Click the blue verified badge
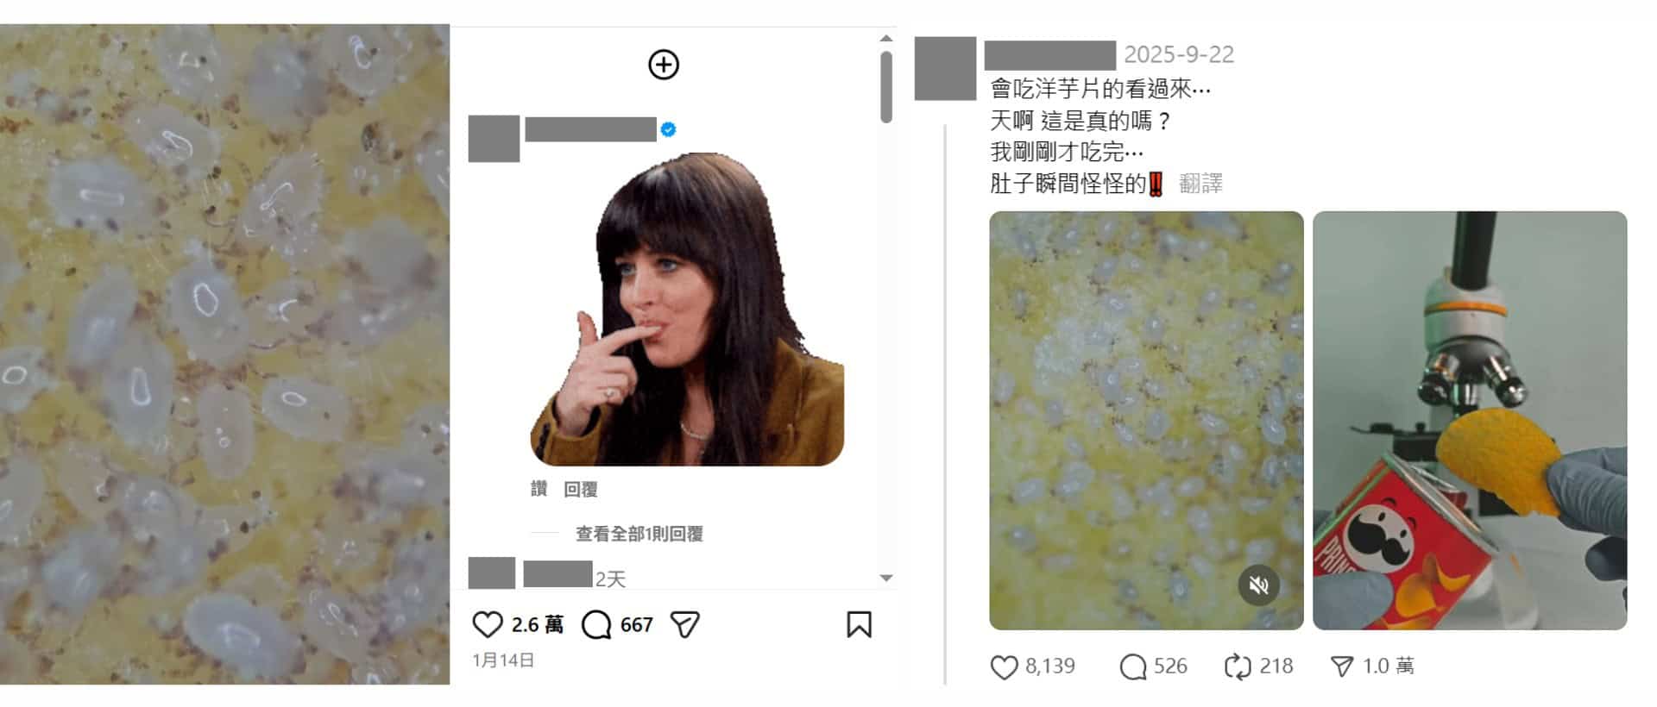The image size is (1657, 707). tap(668, 129)
